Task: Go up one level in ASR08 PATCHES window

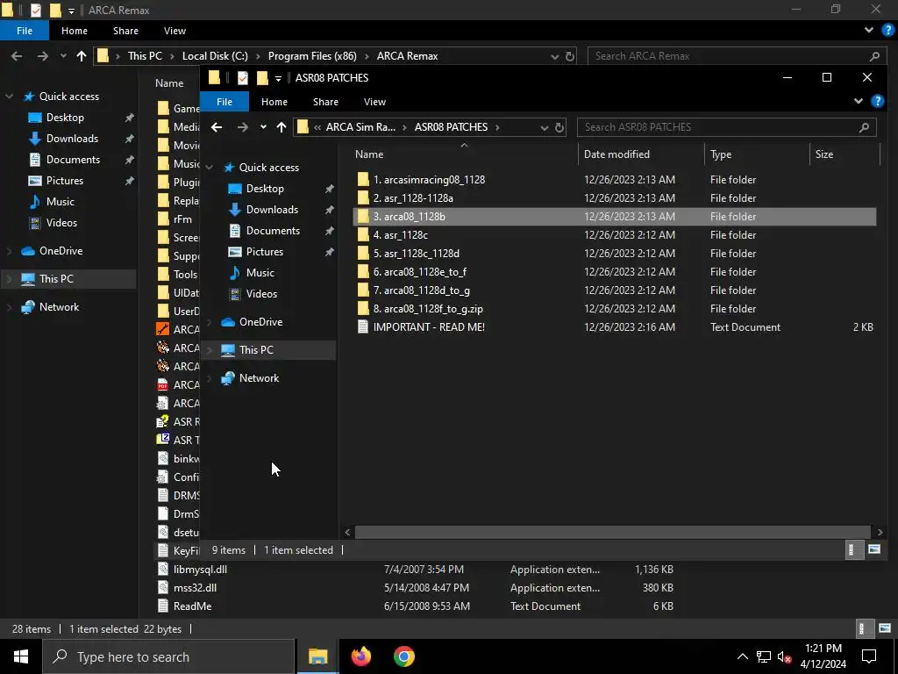Action: click(282, 127)
